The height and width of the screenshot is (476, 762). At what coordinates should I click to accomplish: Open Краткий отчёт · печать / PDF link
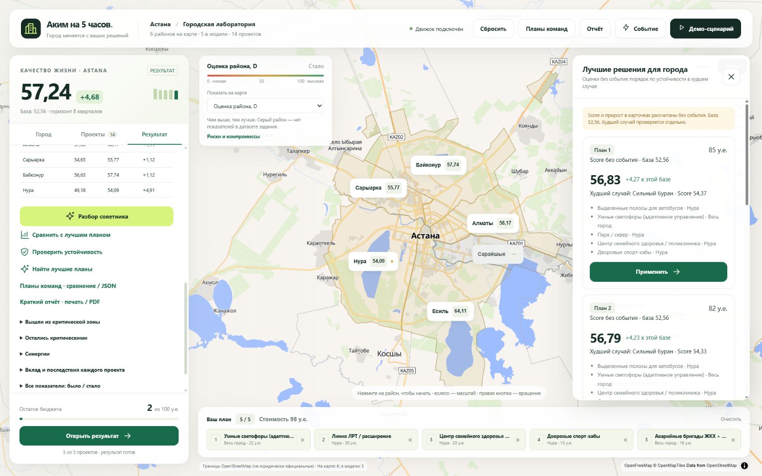60,302
